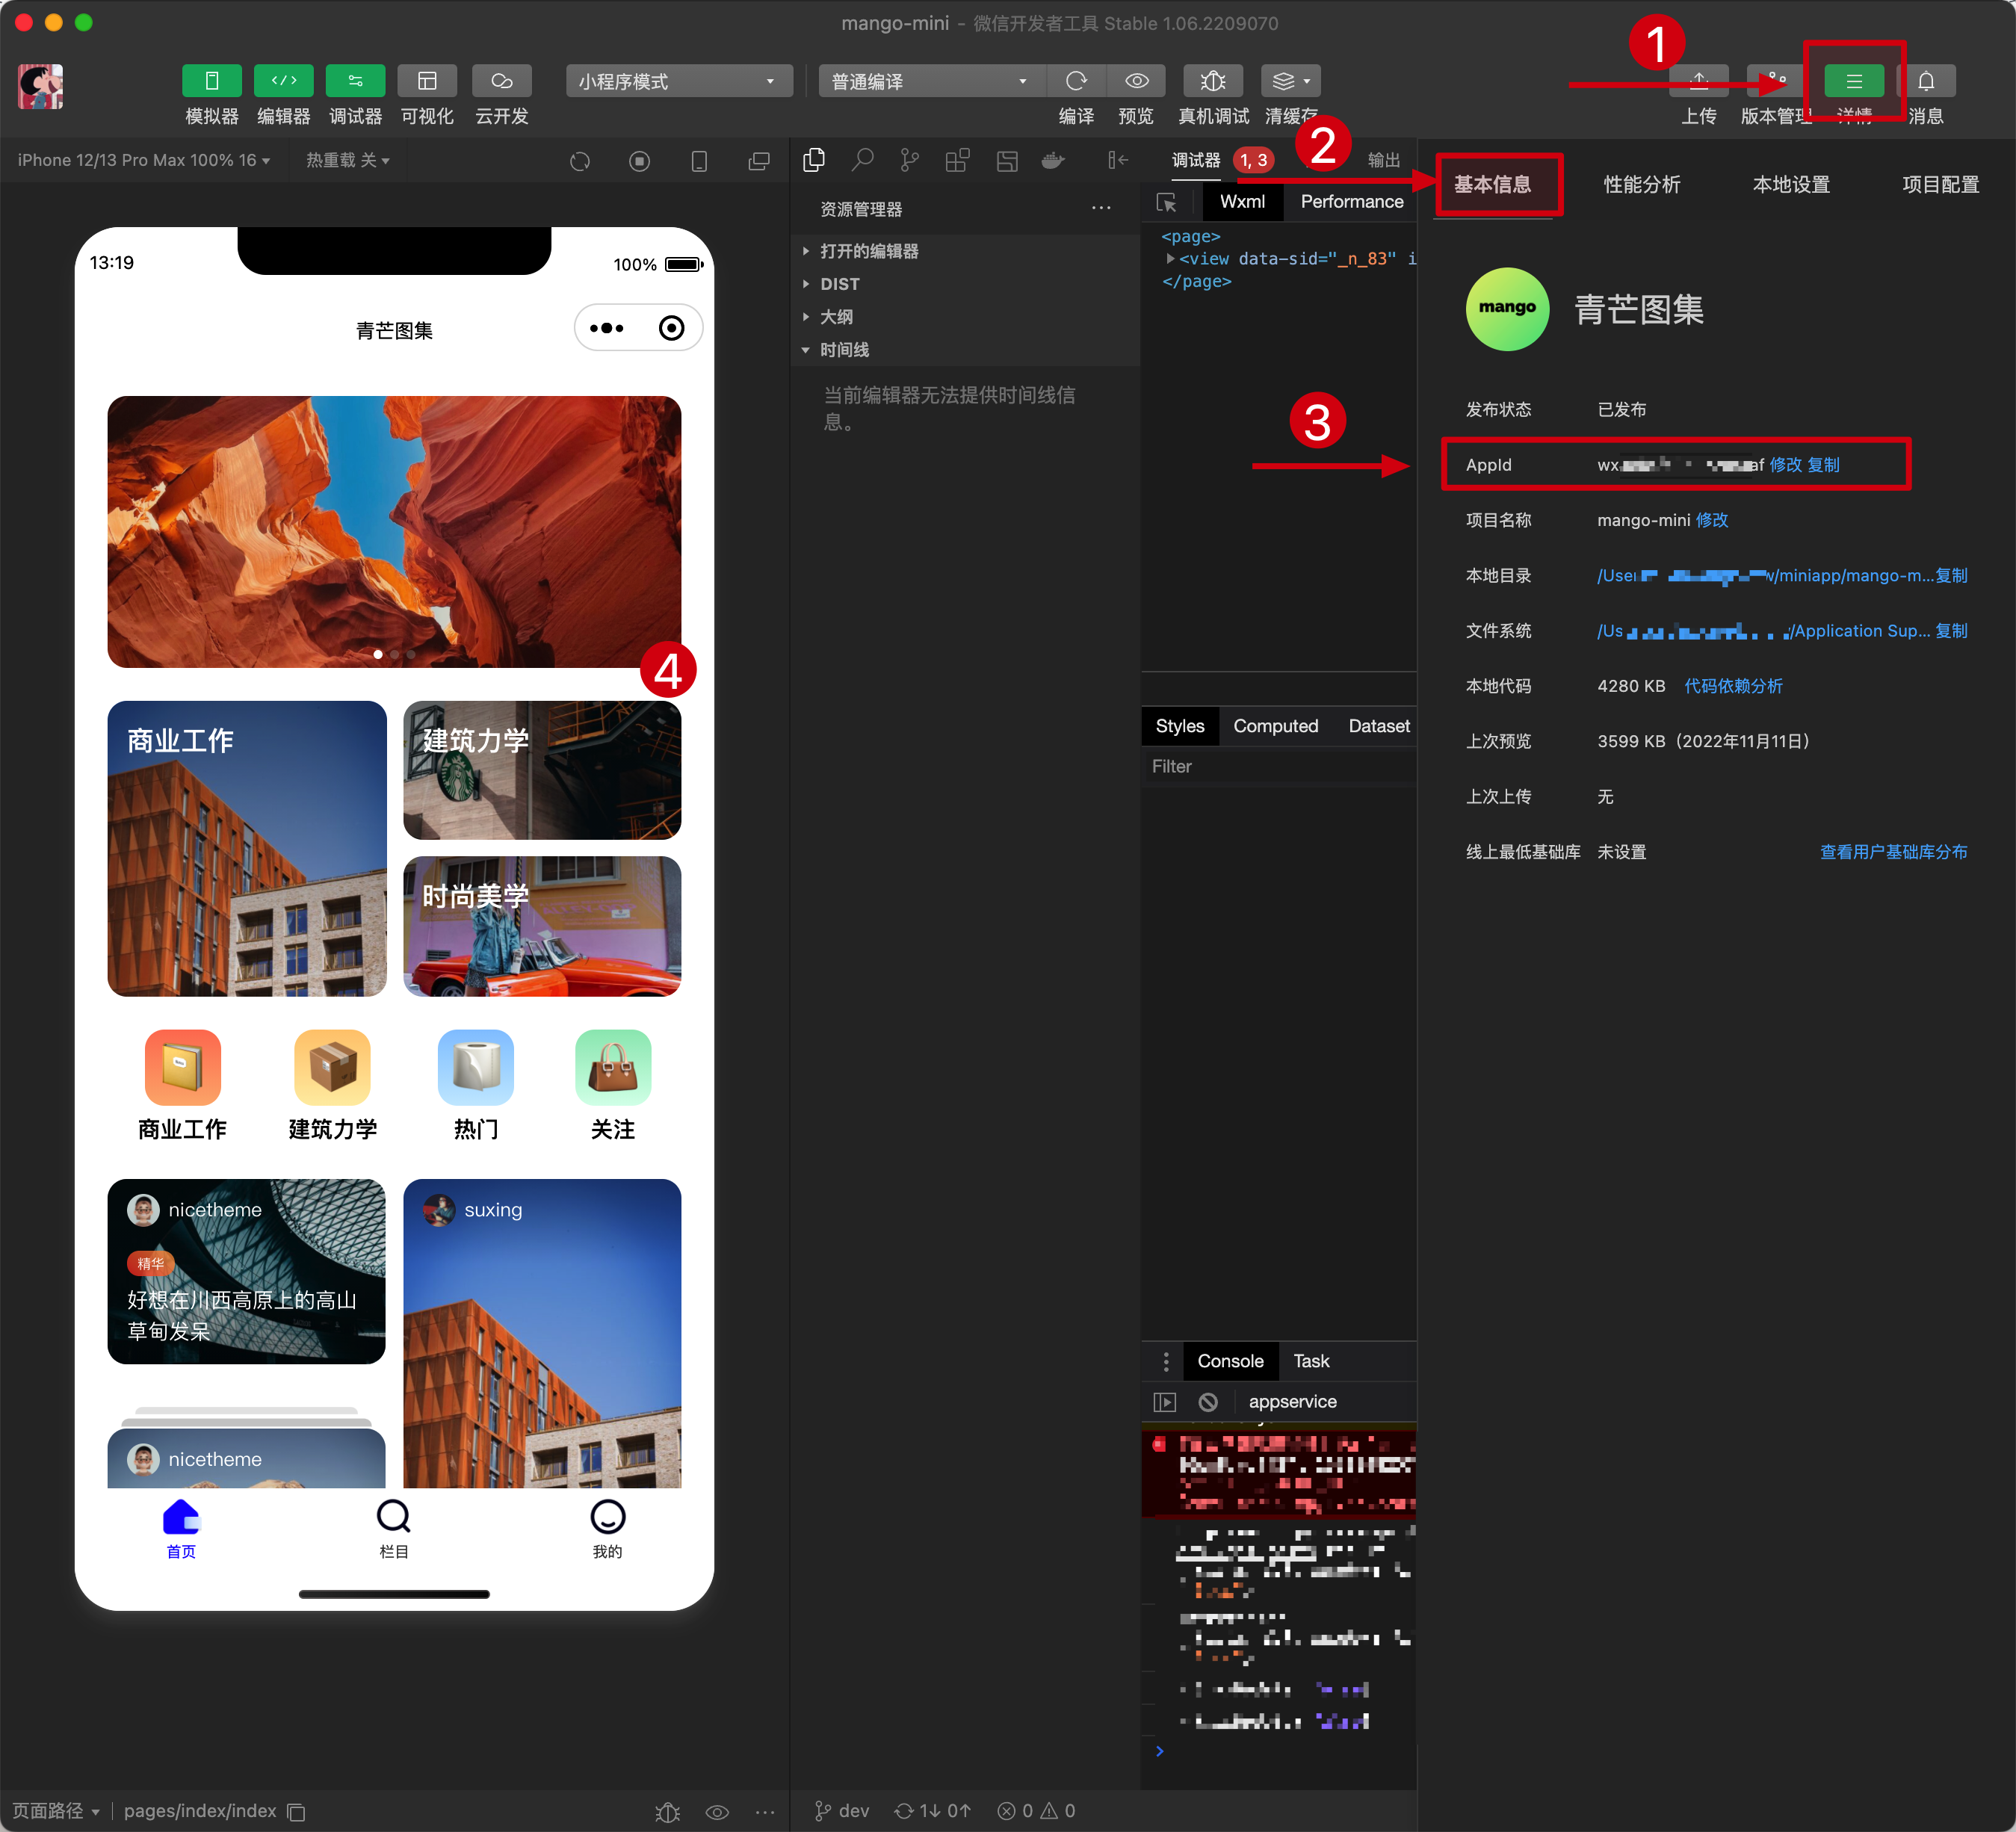The height and width of the screenshot is (1832, 2016).
Task: Click 修改 link next to AppId
Action: tap(1786, 465)
